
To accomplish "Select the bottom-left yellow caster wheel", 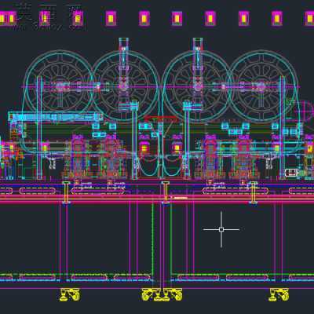I will pos(70,294).
